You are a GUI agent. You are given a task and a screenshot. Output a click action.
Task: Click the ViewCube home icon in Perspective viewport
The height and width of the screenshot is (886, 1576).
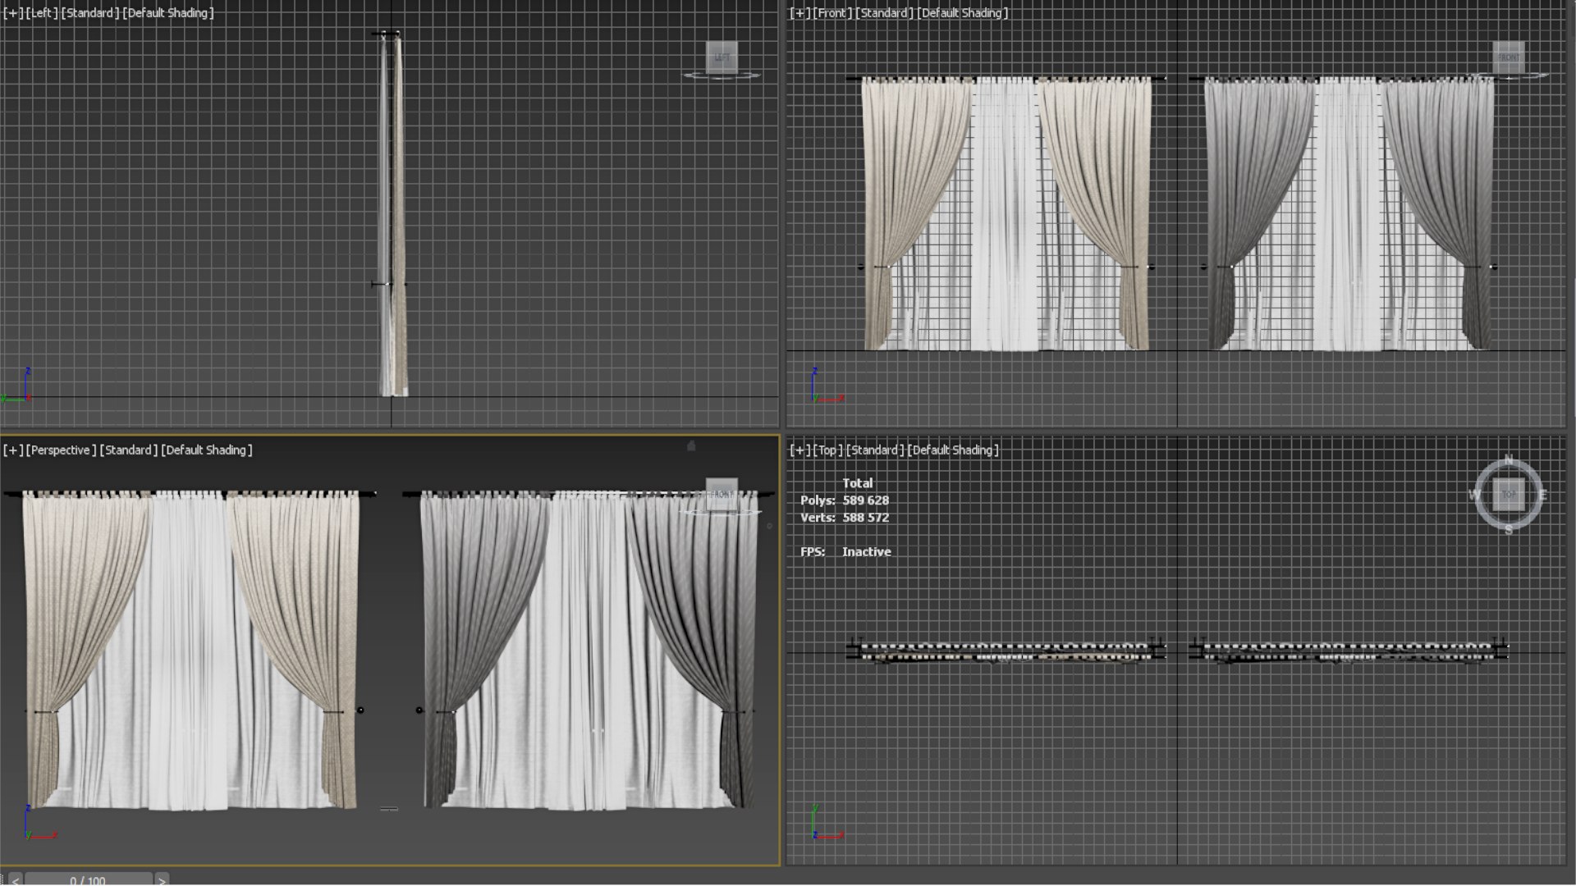pyautogui.click(x=691, y=445)
